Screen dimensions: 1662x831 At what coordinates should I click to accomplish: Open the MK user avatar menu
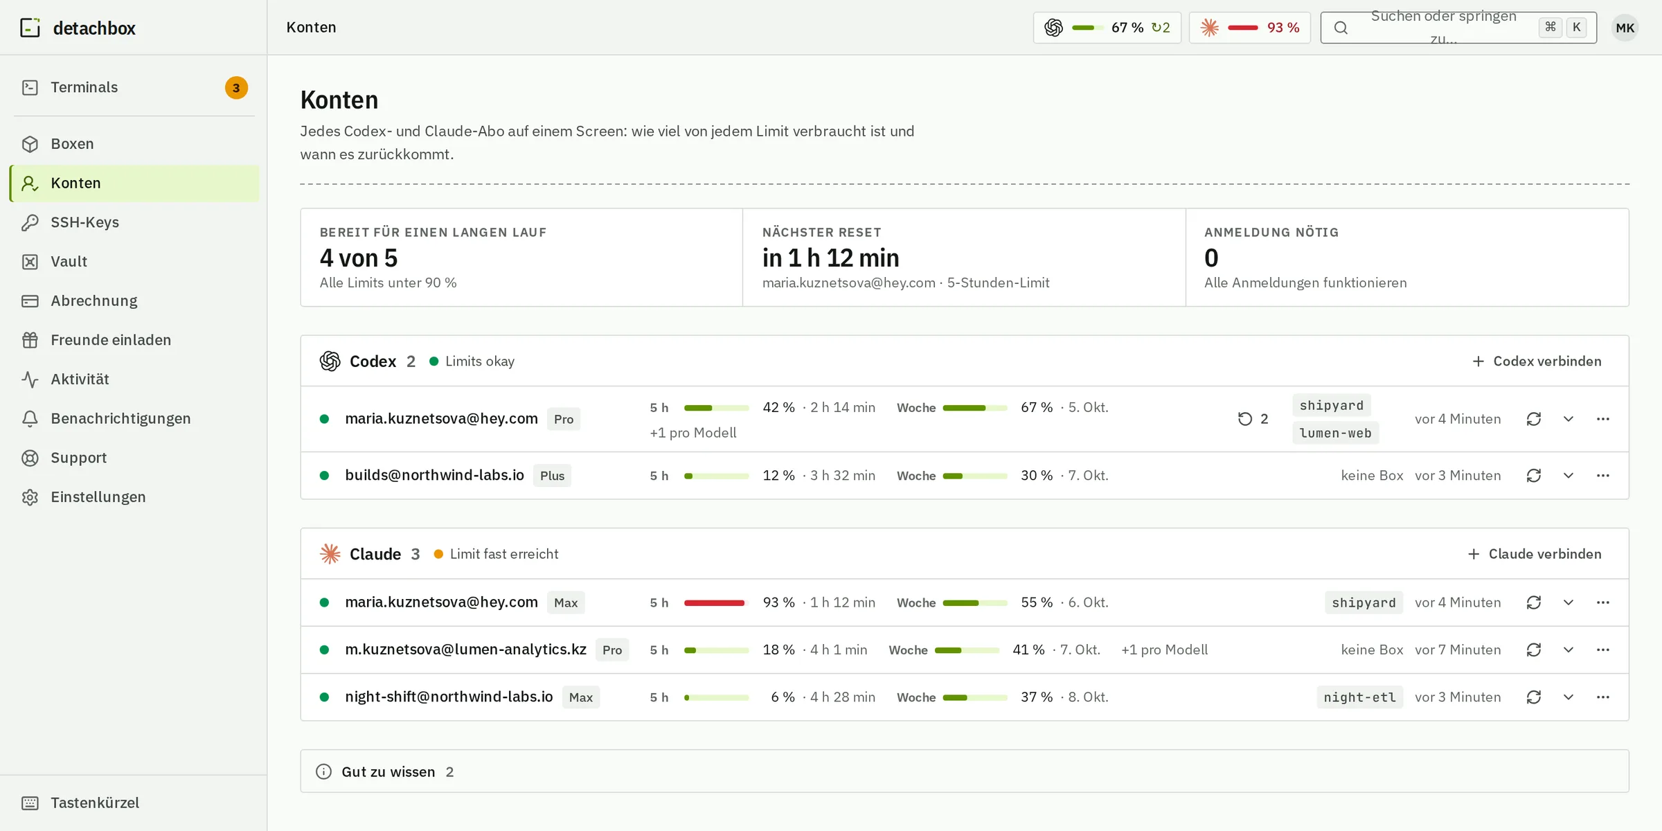click(x=1625, y=28)
